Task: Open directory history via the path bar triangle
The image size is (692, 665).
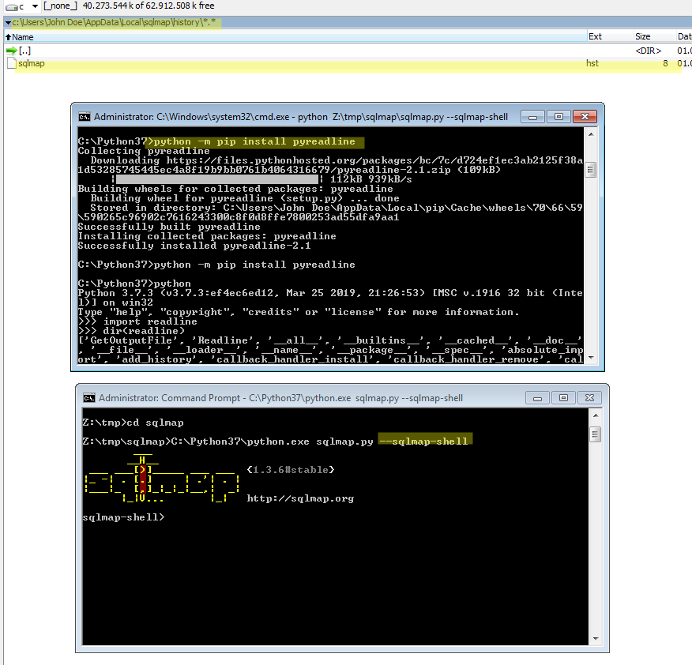Action: pos(6,22)
